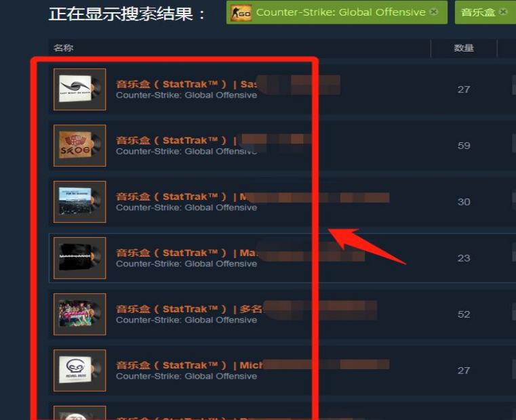This screenshot has width=516, height=420.
Task: Open StatTrak music kit listing starting with Ma
Action: (186, 253)
